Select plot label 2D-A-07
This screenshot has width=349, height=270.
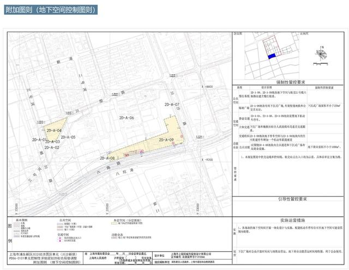pyautogui.click(x=172, y=104)
